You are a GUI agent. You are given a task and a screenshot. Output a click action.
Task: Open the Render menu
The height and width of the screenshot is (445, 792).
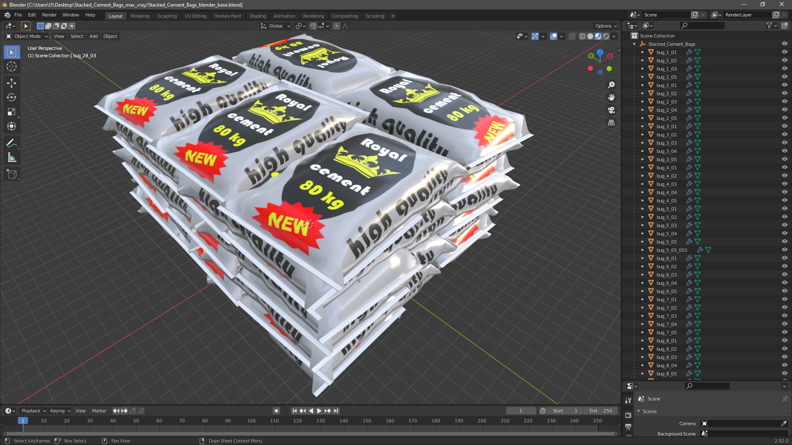point(49,15)
